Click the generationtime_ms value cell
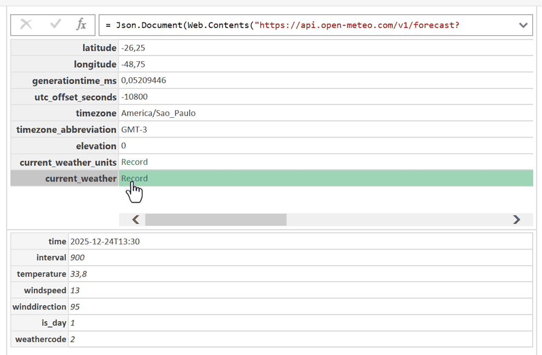The width and height of the screenshot is (542, 355). coord(144,81)
